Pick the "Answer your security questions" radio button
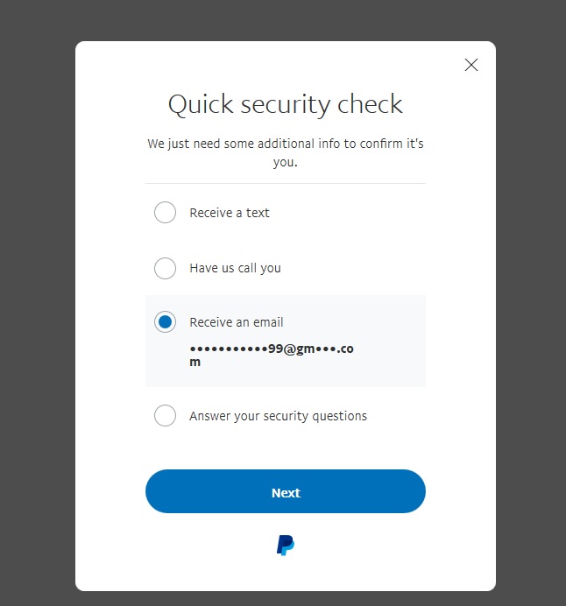The width and height of the screenshot is (566, 606). pyautogui.click(x=165, y=416)
